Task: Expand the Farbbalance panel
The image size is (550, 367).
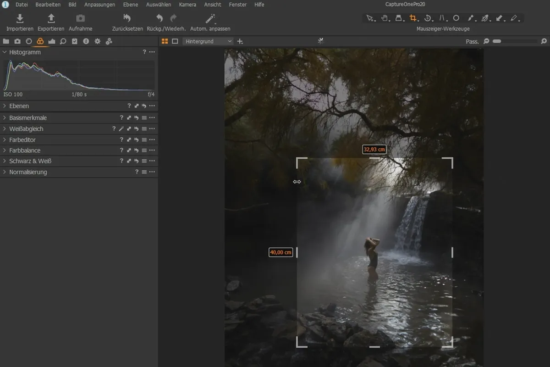Action: click(5, 150)
